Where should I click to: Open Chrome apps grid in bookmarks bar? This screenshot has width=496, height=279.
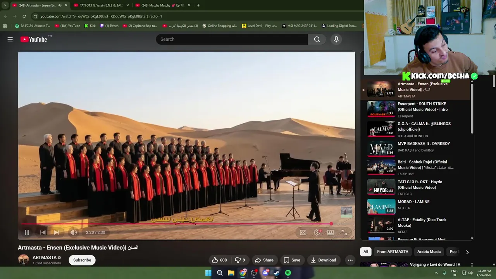click(x=5, y=26)
